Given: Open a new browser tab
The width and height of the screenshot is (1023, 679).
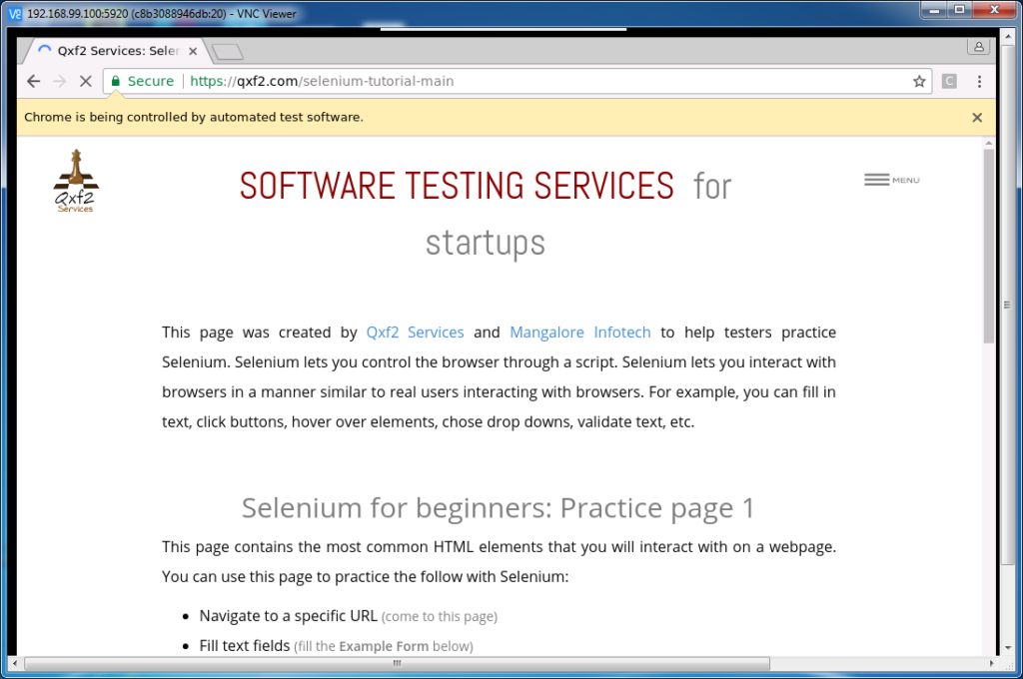Looking at the screenshot, I should 228,51.
